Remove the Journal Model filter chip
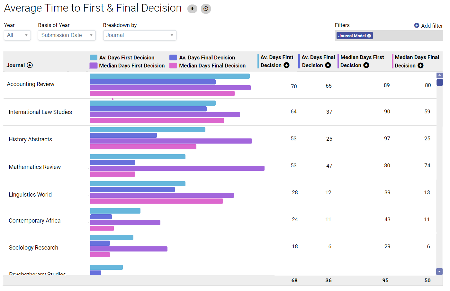The image size is (450, 291). [x=369, y=36]
